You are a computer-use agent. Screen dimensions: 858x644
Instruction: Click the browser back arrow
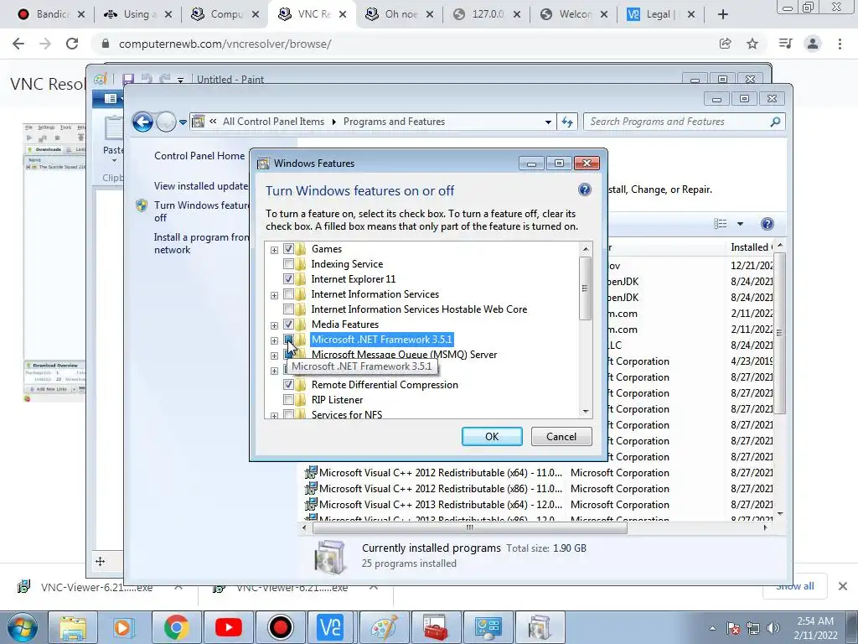[18, 44]
